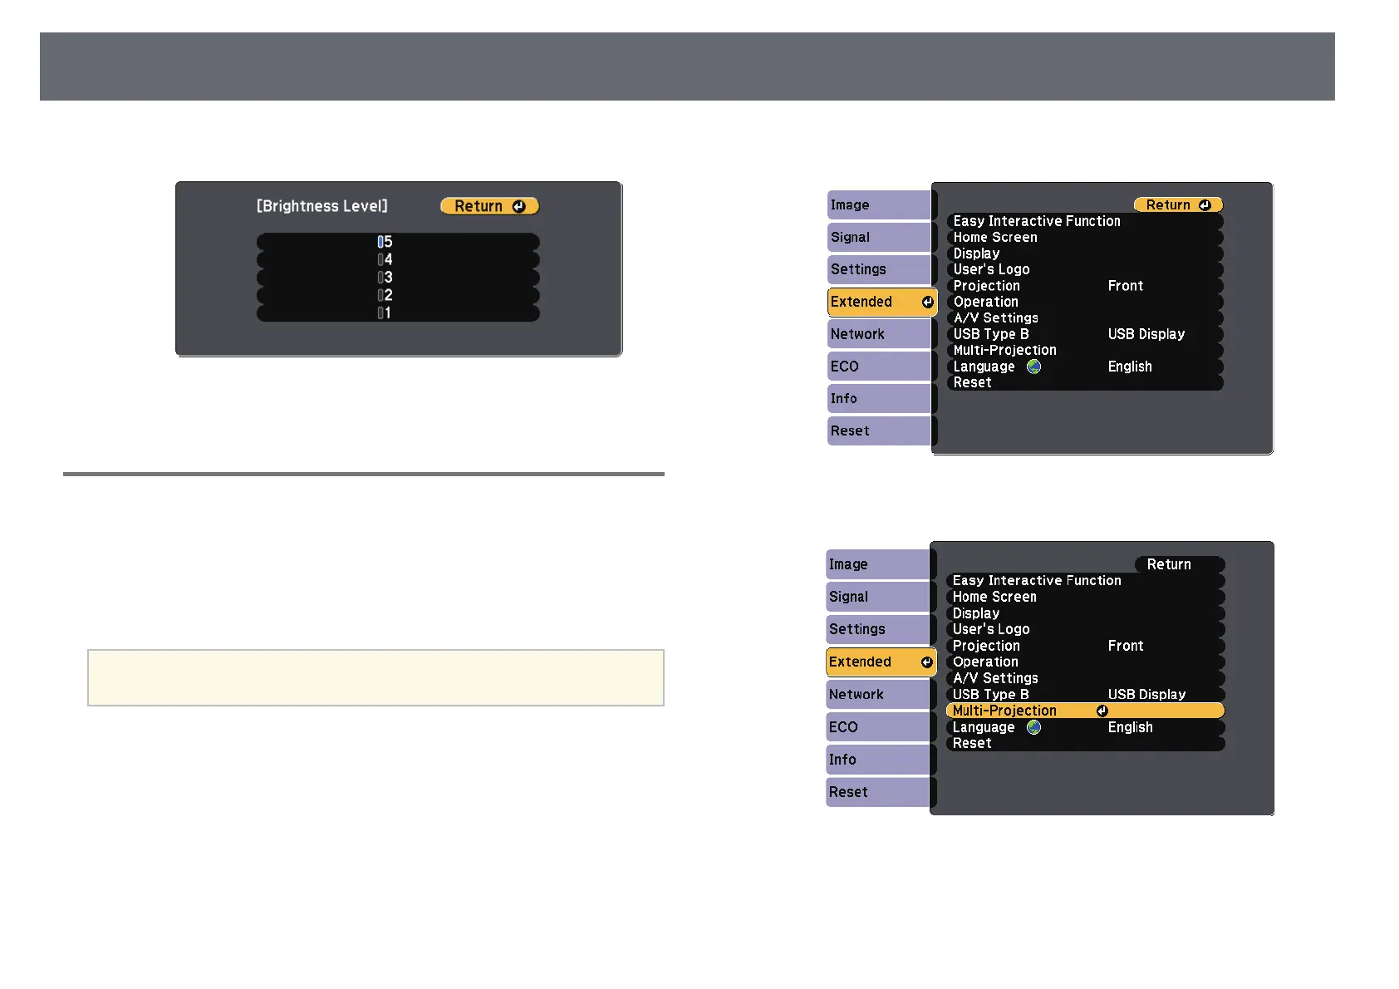
Task: Click 'USB Display' value in lower menu
Action: (1146, 695)
